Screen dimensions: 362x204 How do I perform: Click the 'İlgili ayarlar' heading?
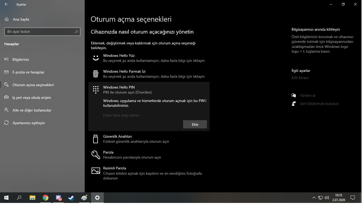(301, 71)
